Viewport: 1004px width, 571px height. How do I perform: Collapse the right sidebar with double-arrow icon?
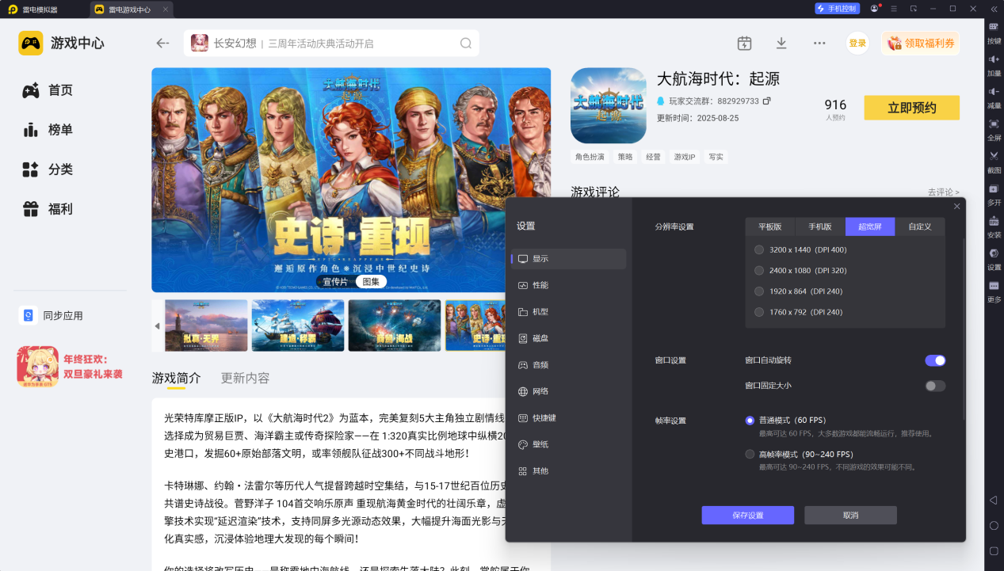[x=994, y=9]
